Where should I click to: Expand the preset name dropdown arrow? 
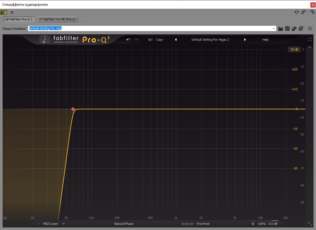click(274, 28)
